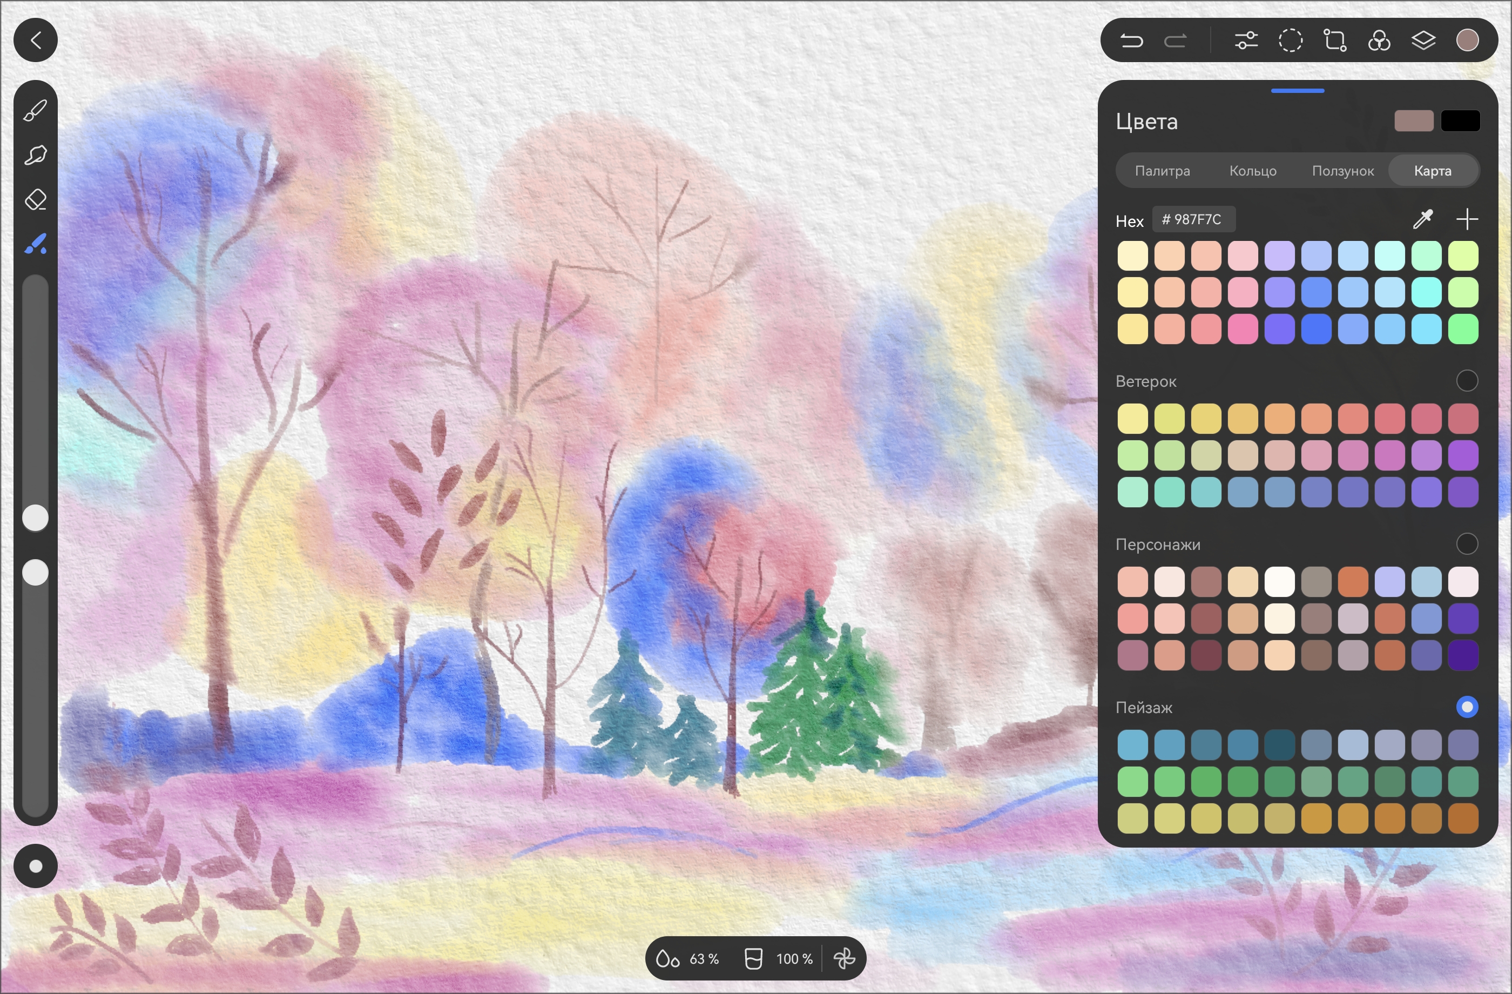Switch to the Палитра tab
The image size is (1512, 994).
coord(1162,170)
